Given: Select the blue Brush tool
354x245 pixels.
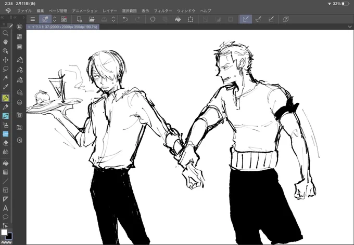Looking at the screenshot, I should point(5,116).
